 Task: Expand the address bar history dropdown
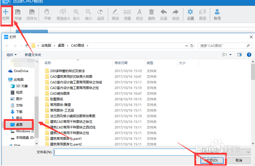pyautogui.click(x=187, y=46)
